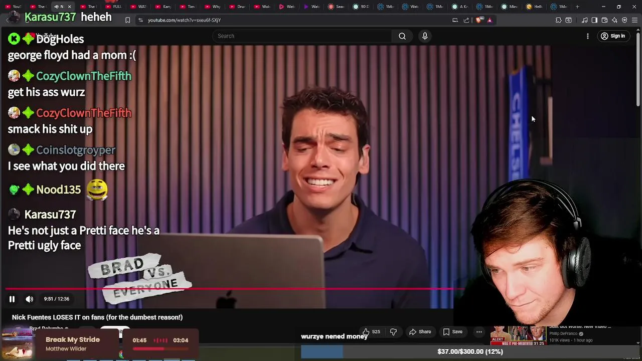Click the video title Nick Fuentes LOSES IT
642x361 pixels.
(97, 317)
